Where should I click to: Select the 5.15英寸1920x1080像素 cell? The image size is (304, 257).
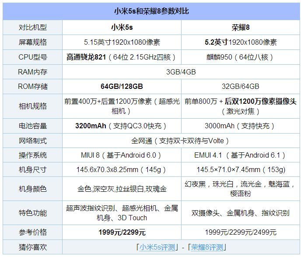click(x=122, y=42)
